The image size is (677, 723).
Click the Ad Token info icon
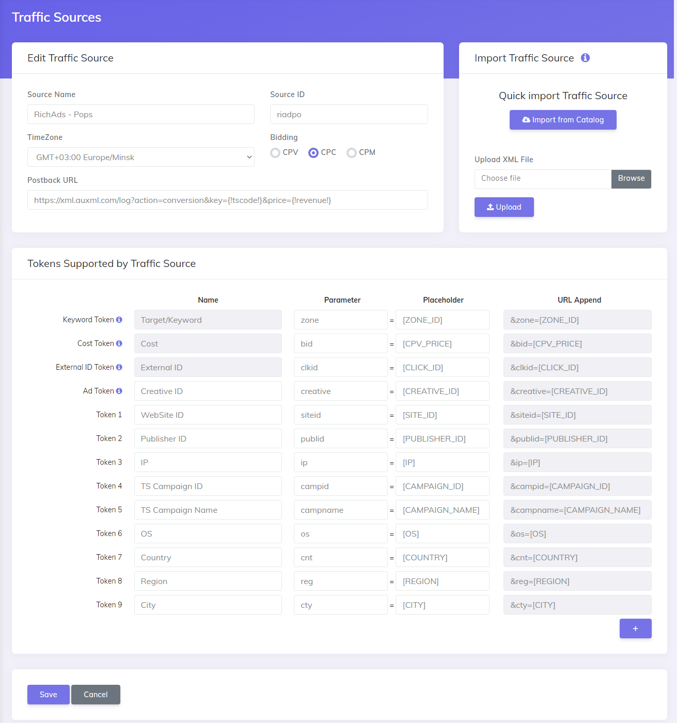[119, 390]
